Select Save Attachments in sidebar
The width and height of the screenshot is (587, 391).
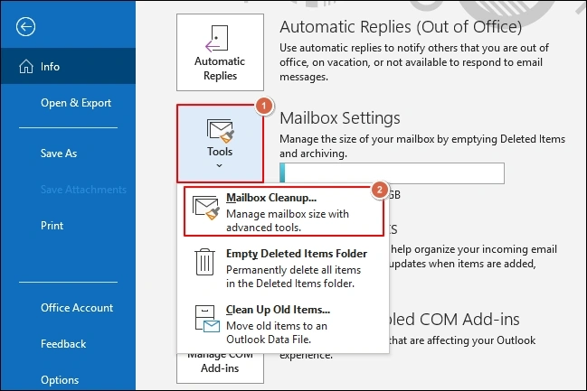point(83,190)
